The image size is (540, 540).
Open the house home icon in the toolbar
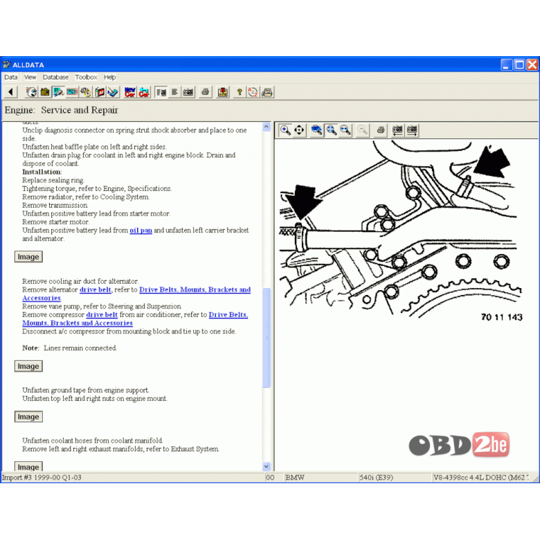tap(45, 92)
